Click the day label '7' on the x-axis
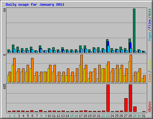The image size is (153, 119). (x=37, y=116)
